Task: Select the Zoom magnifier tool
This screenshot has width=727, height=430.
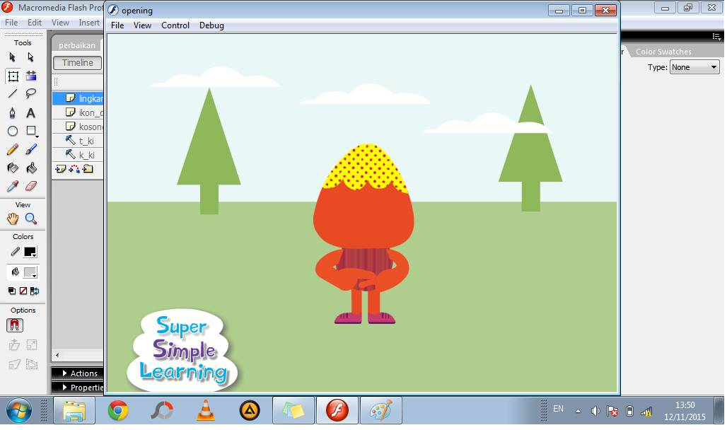Action: (30, 219)
